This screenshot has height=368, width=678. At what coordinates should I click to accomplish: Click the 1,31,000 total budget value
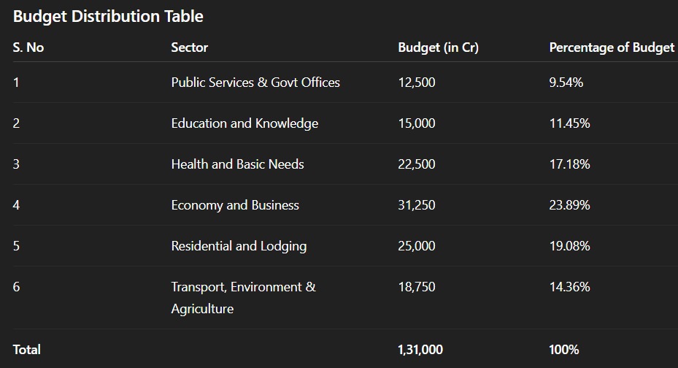[420, 350]
